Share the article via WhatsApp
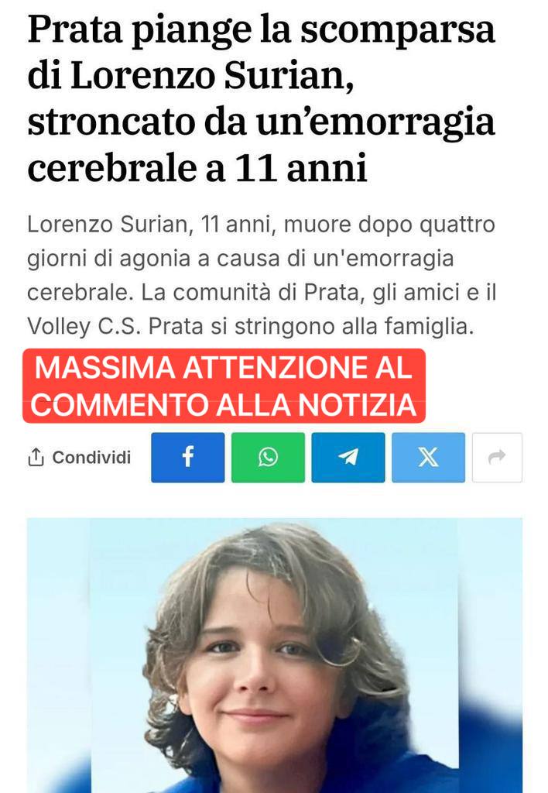Viewport: 548px width, 793px height. (268, 457)
